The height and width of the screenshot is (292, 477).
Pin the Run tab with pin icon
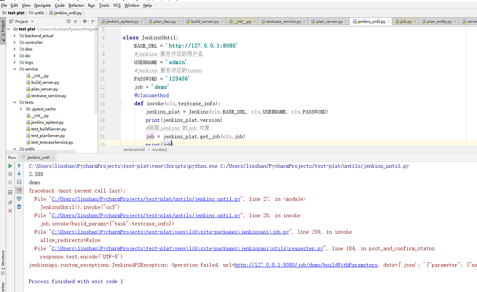[10, 202]
